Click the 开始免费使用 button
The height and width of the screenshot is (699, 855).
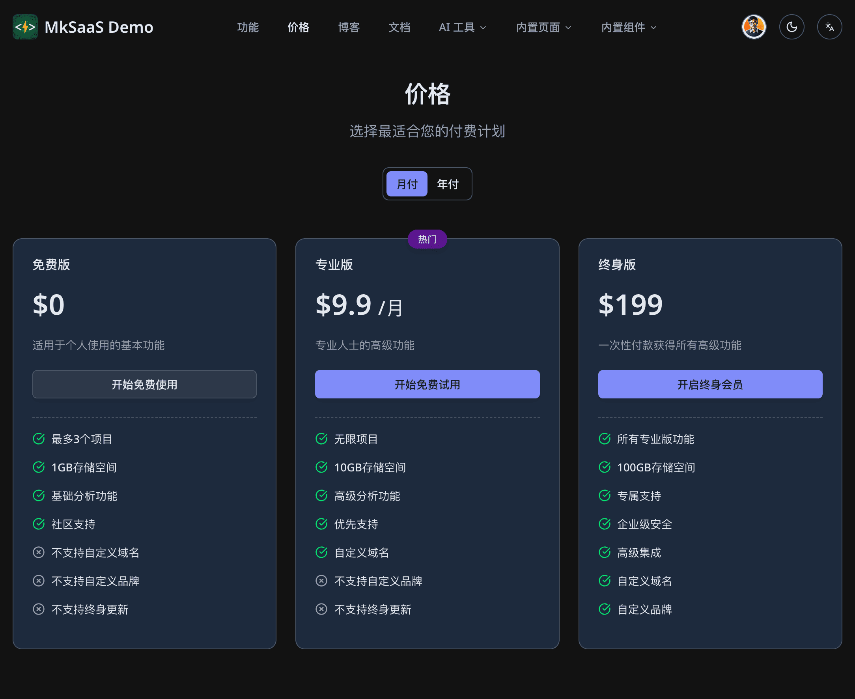(x=144, y=384)
